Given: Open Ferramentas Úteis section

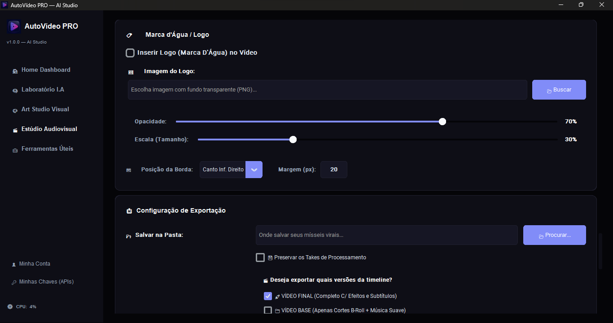Looking at the screenshot, I should click(47, 149).
